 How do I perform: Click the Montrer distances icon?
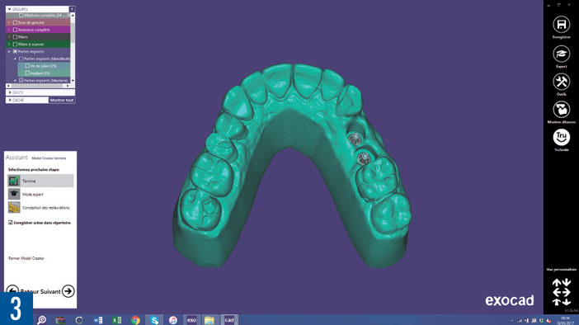click(x=562, y=110)
